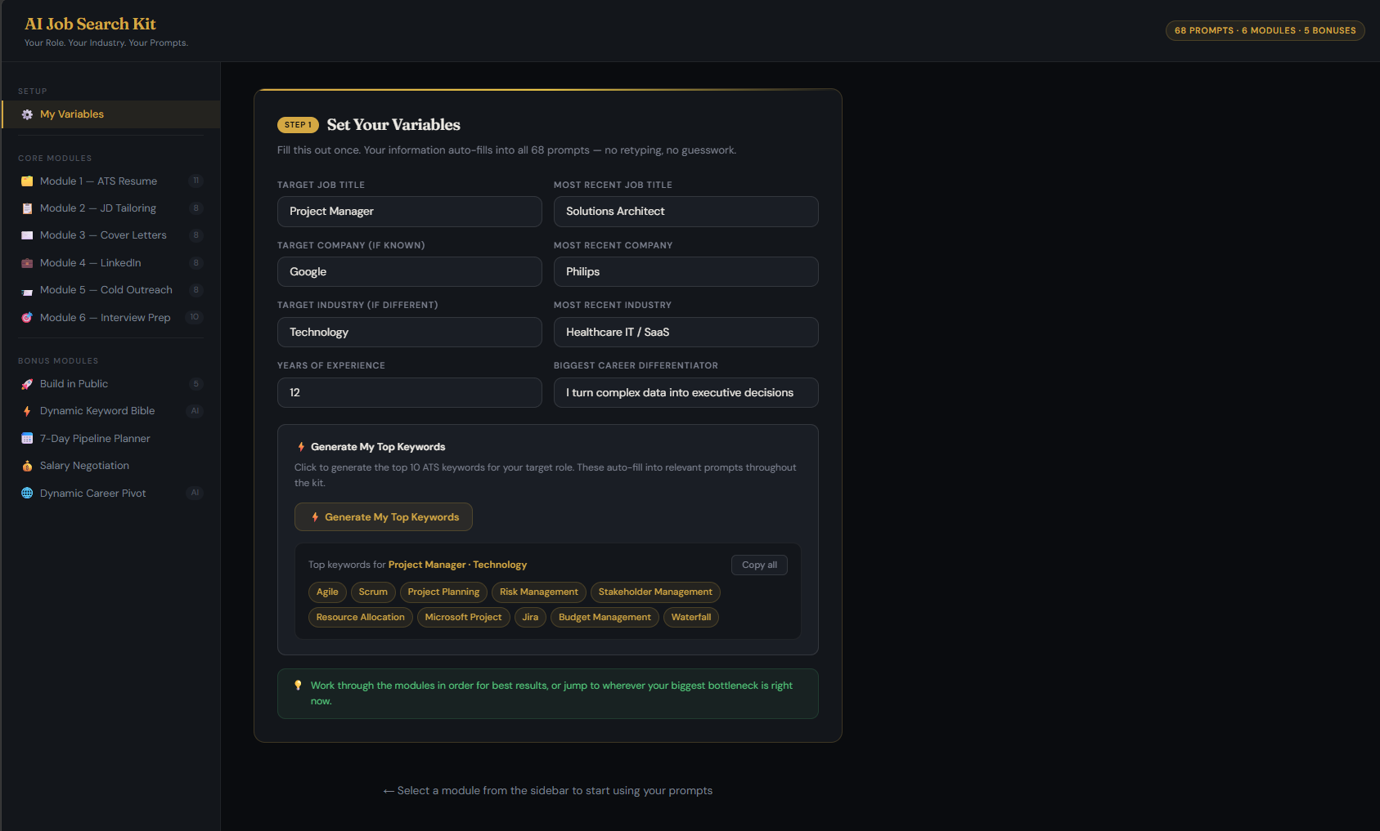Select the 7-Day Pipeline Planner
The image size is (1380, 831).
click(x=110, y=439)
